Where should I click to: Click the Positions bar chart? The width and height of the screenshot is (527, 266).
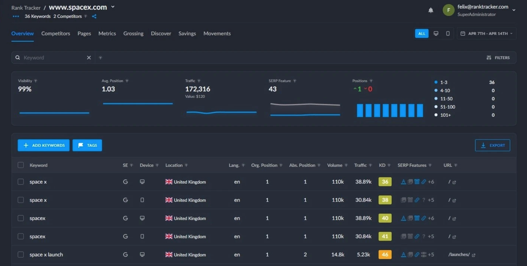point(390,110)
